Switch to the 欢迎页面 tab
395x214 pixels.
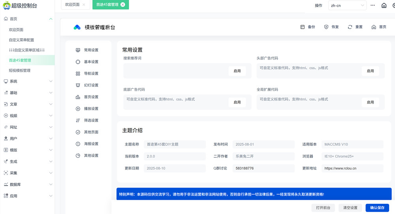click(x=72, y=5)
